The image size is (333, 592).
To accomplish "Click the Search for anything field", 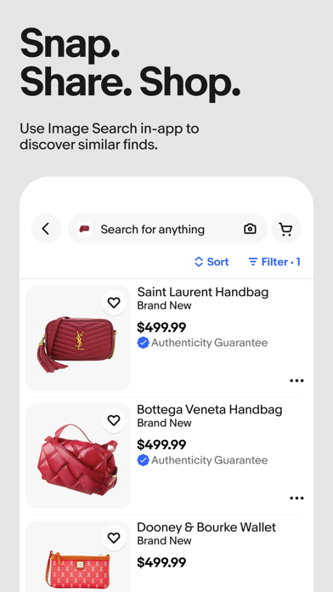I will click(x=167, y=229).
